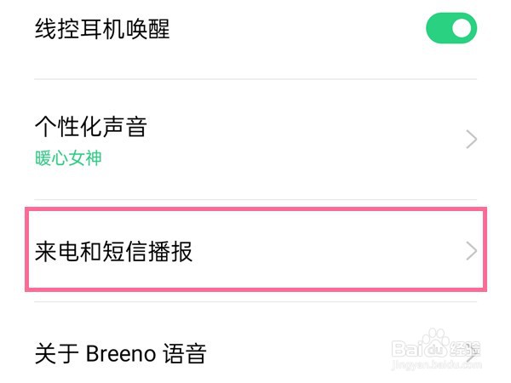Viewport: 511px width, 383px height.
Task: Toggle the 线控耳机唤醒 switch off
Action: (x=451, y=29)
